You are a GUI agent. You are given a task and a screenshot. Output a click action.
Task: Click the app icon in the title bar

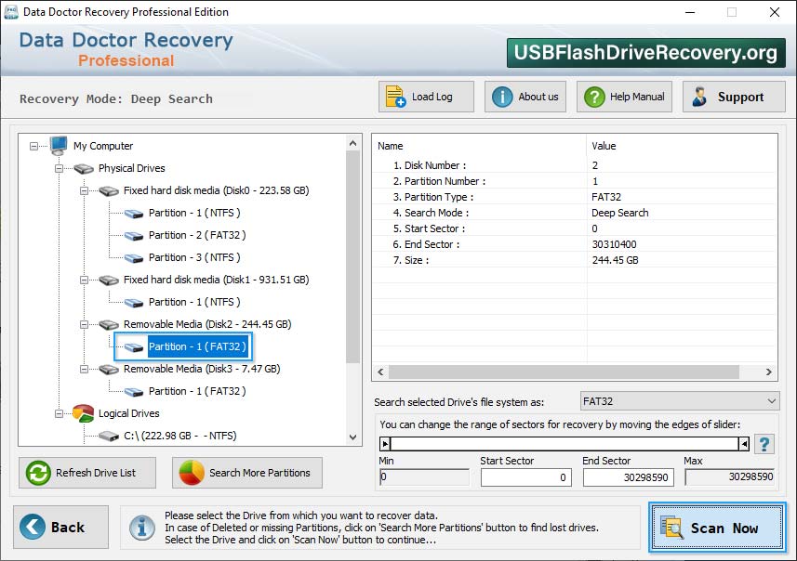click(10, 12)
